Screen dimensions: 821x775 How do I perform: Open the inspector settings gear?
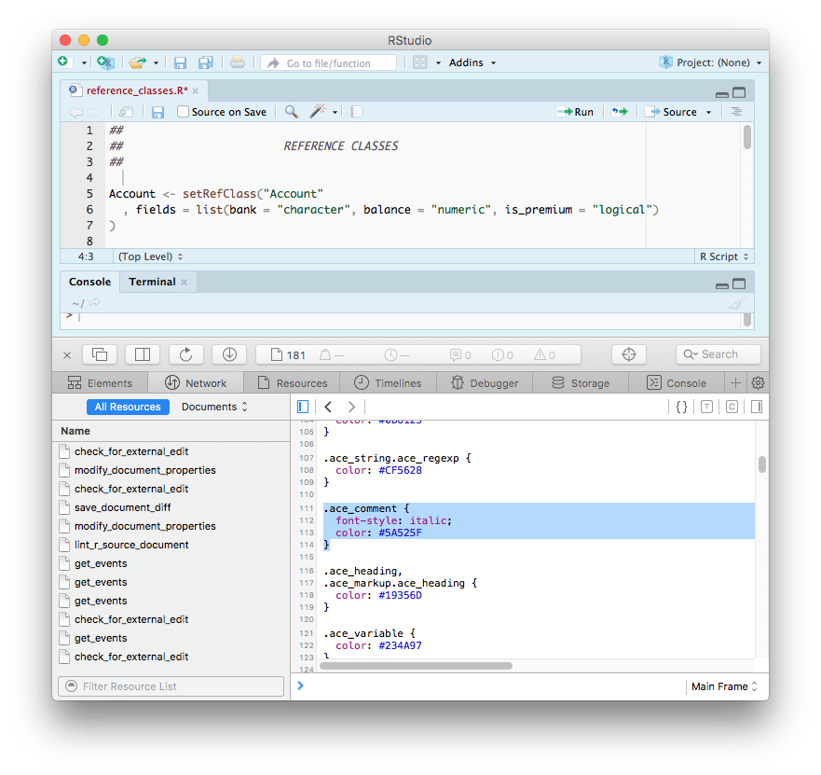758,383
